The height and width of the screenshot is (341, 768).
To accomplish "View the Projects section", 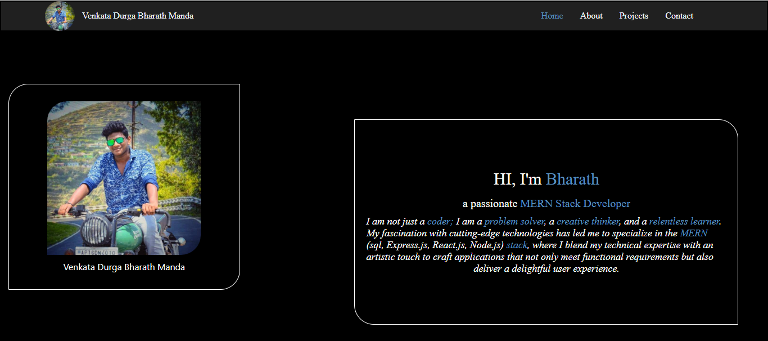I will click(634, 16).
